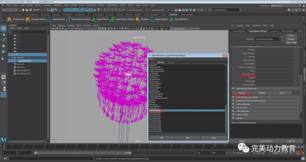Activate the Select tool in the toolbox
The image size is (306, 162).
tap(3, 28)
